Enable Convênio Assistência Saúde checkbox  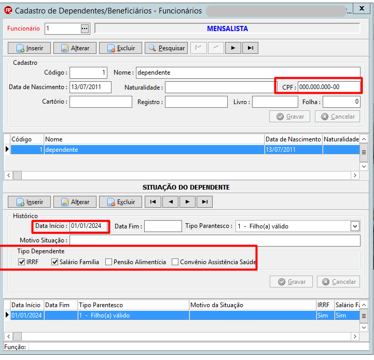tap(175, 262)
